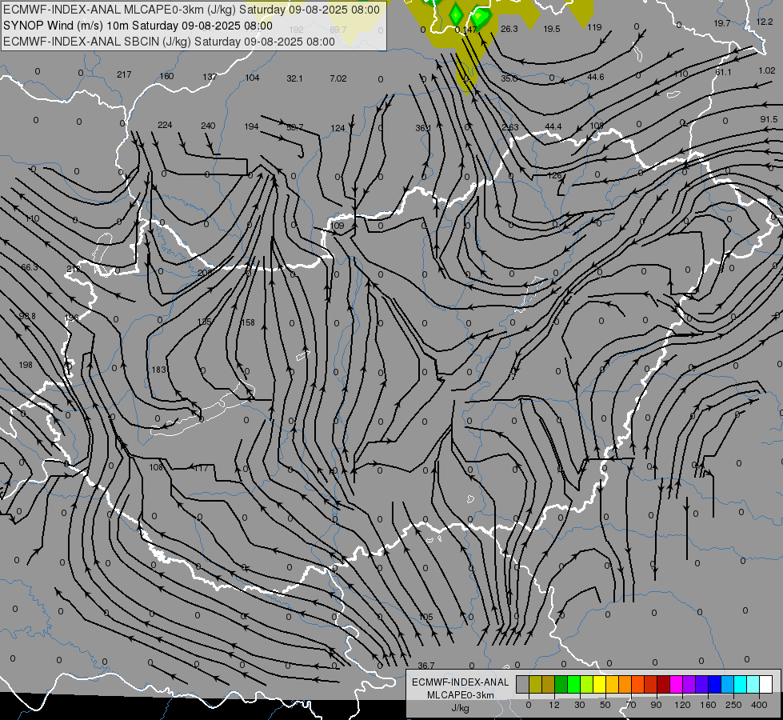Click the gray swatch in the MLCAPE legend
Image resolution: width=783 pixels, height=720 pixels.
[x=522, y=685]
